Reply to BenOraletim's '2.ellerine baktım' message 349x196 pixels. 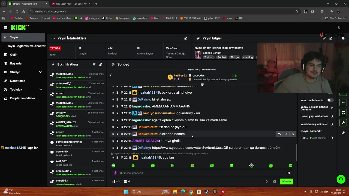279,134
